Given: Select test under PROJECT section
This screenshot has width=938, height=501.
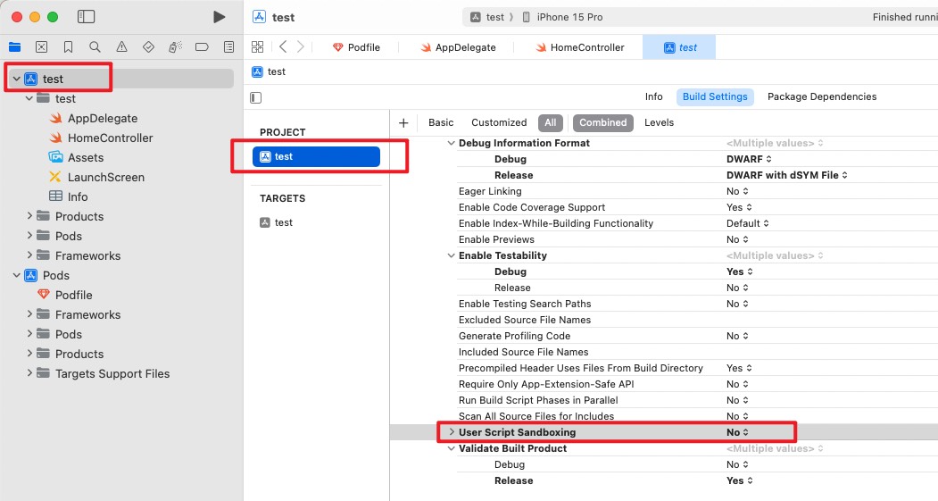Looking at the screenshot, I should (x=317, y=157).
